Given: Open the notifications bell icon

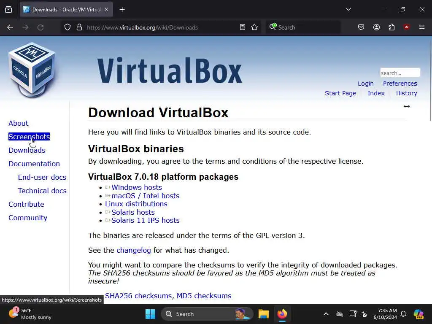Looking at the screenshot, I should tap(403, 314).
